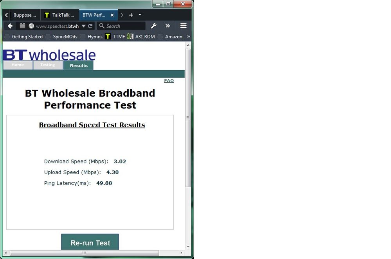Viewport: 391px width, 259px height.
Task: Click the Search input field
Action: tap(121, 26)
